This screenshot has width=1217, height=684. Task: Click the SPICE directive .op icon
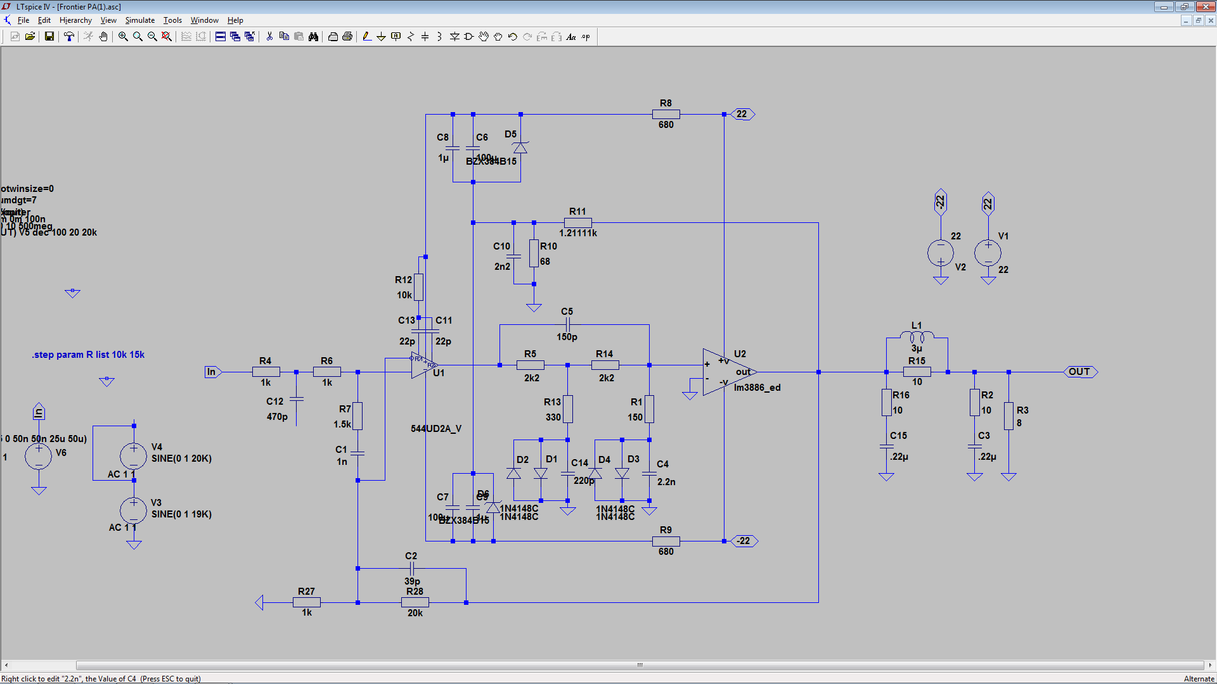point(586,37)
